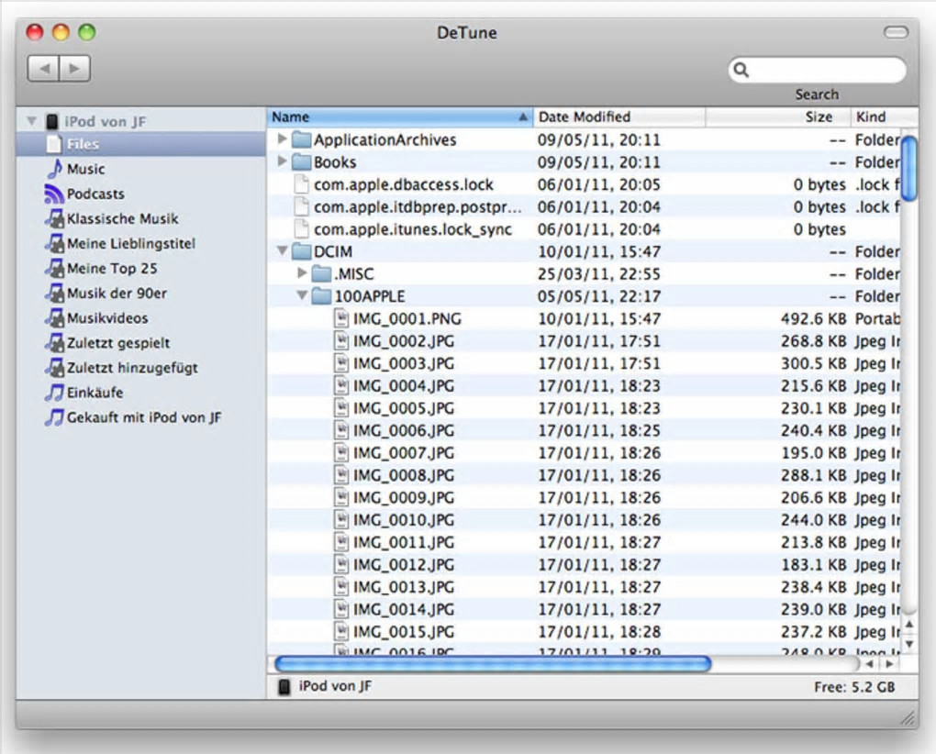Click the ApplicationArchives folder icon

tap(302, 139)
